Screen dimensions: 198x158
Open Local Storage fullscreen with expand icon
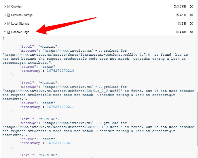point(191,24)
